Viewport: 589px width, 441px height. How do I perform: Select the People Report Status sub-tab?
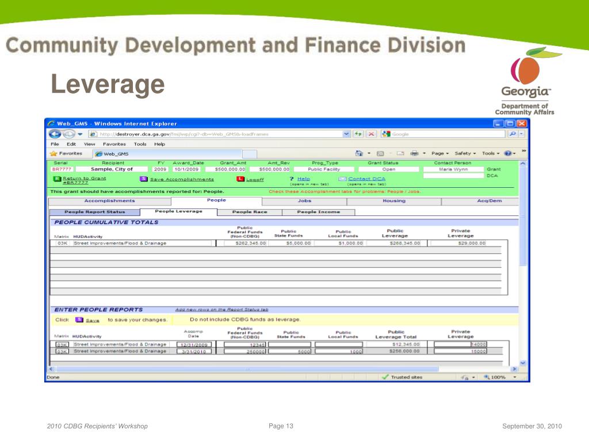(x=95, y=212)
